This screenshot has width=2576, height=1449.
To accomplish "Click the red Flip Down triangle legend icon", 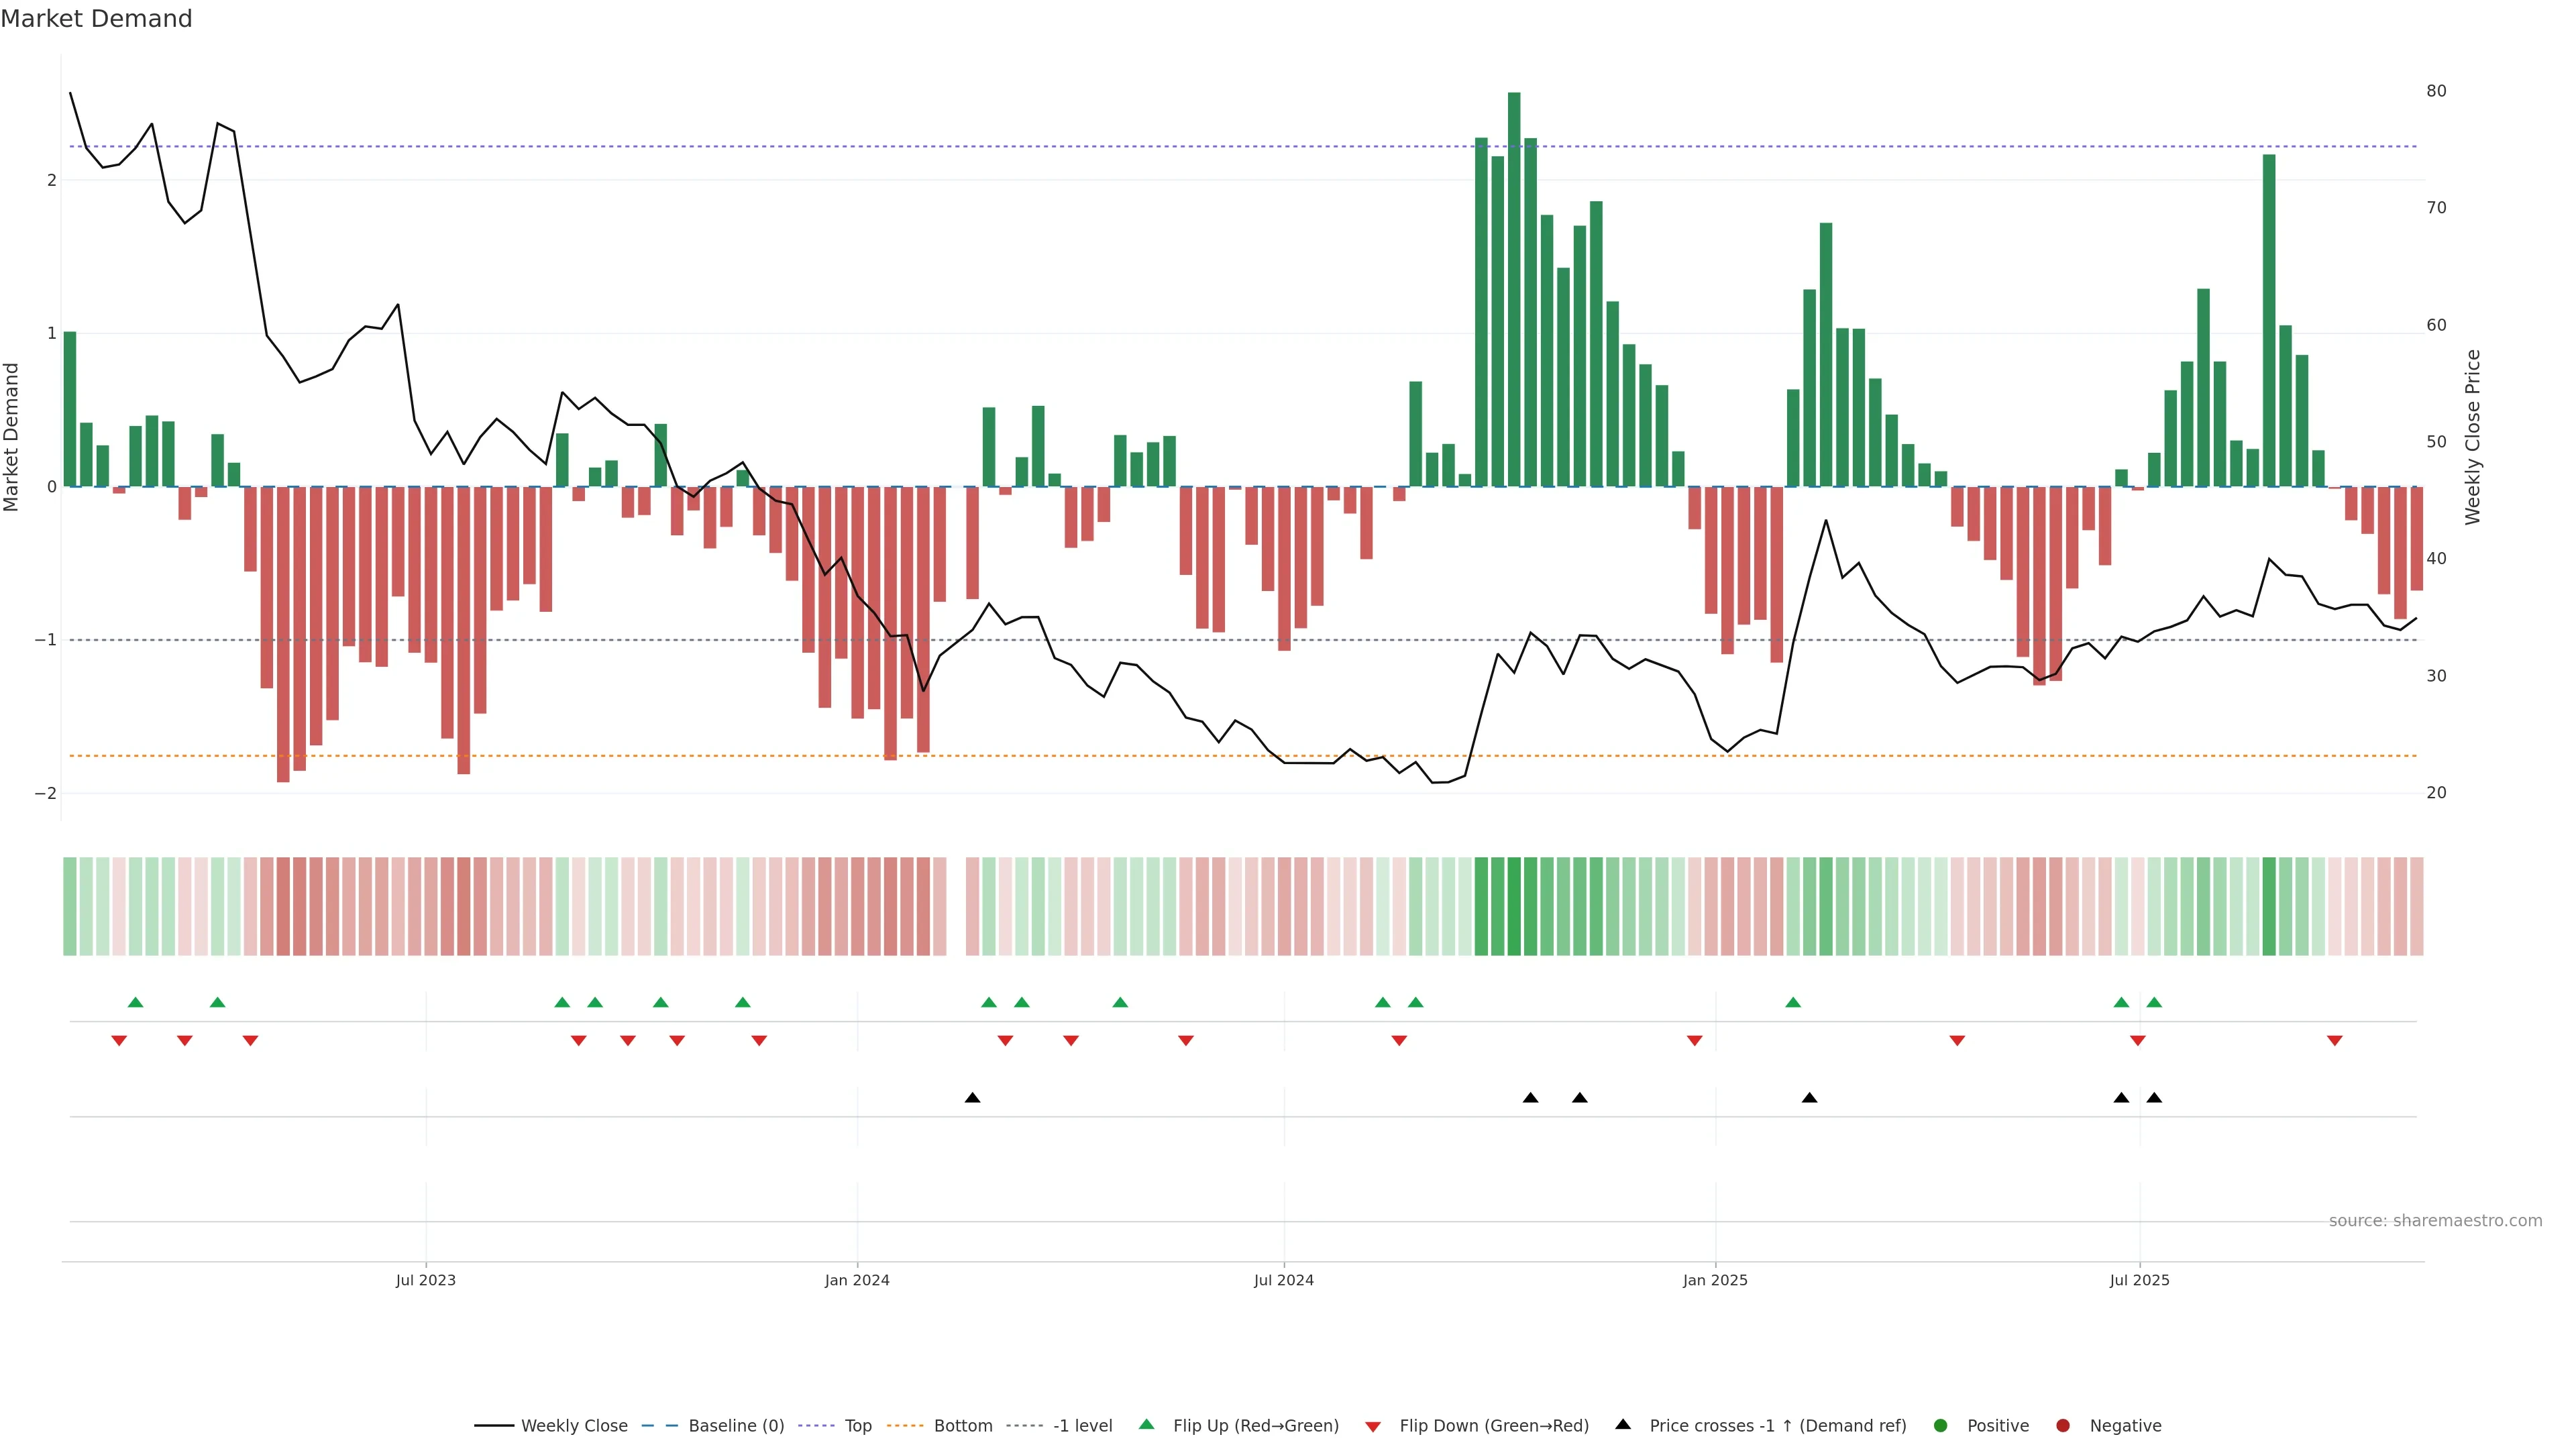I will click(1373, 1427).
